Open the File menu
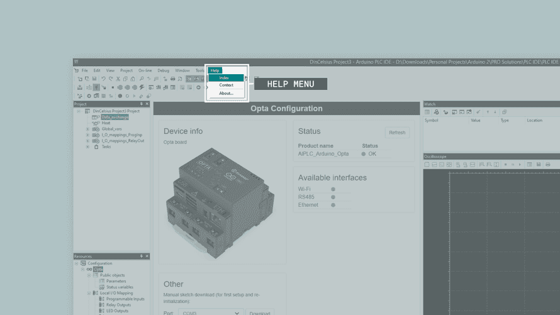The image size is (560, 315). [x=85, y=70]
